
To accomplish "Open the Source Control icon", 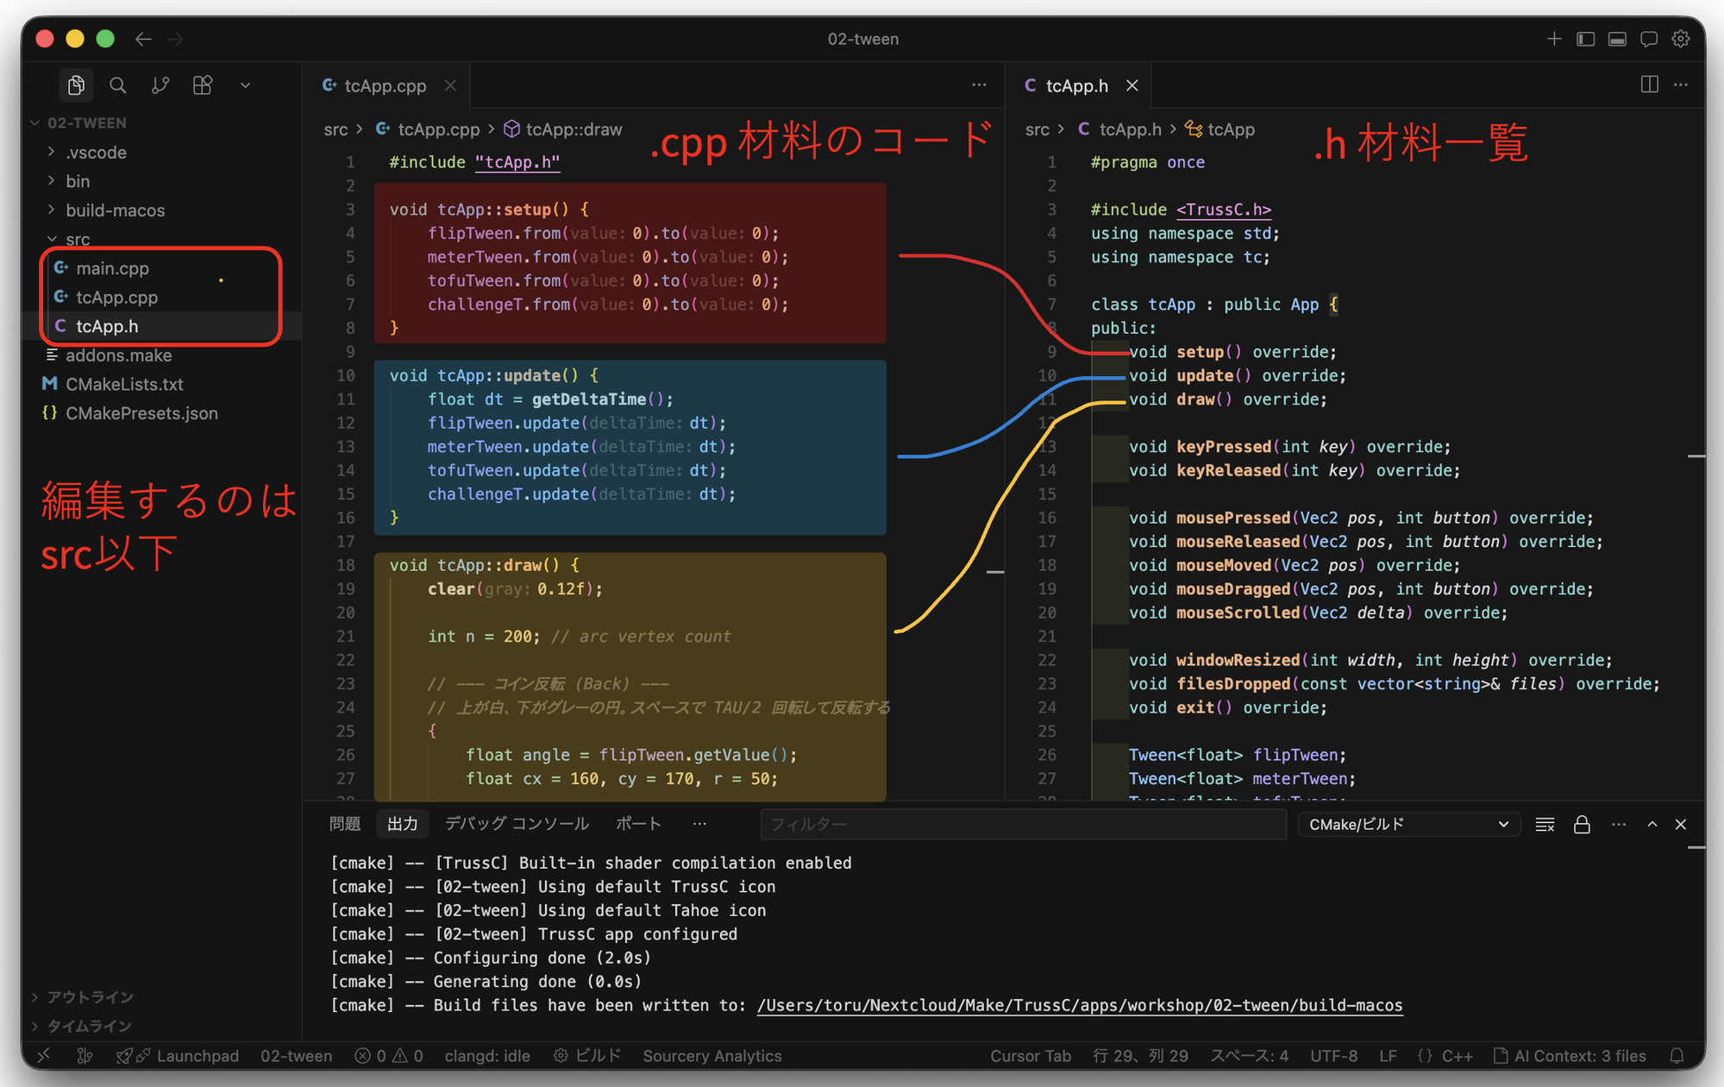I will click(x=160, y=85).
